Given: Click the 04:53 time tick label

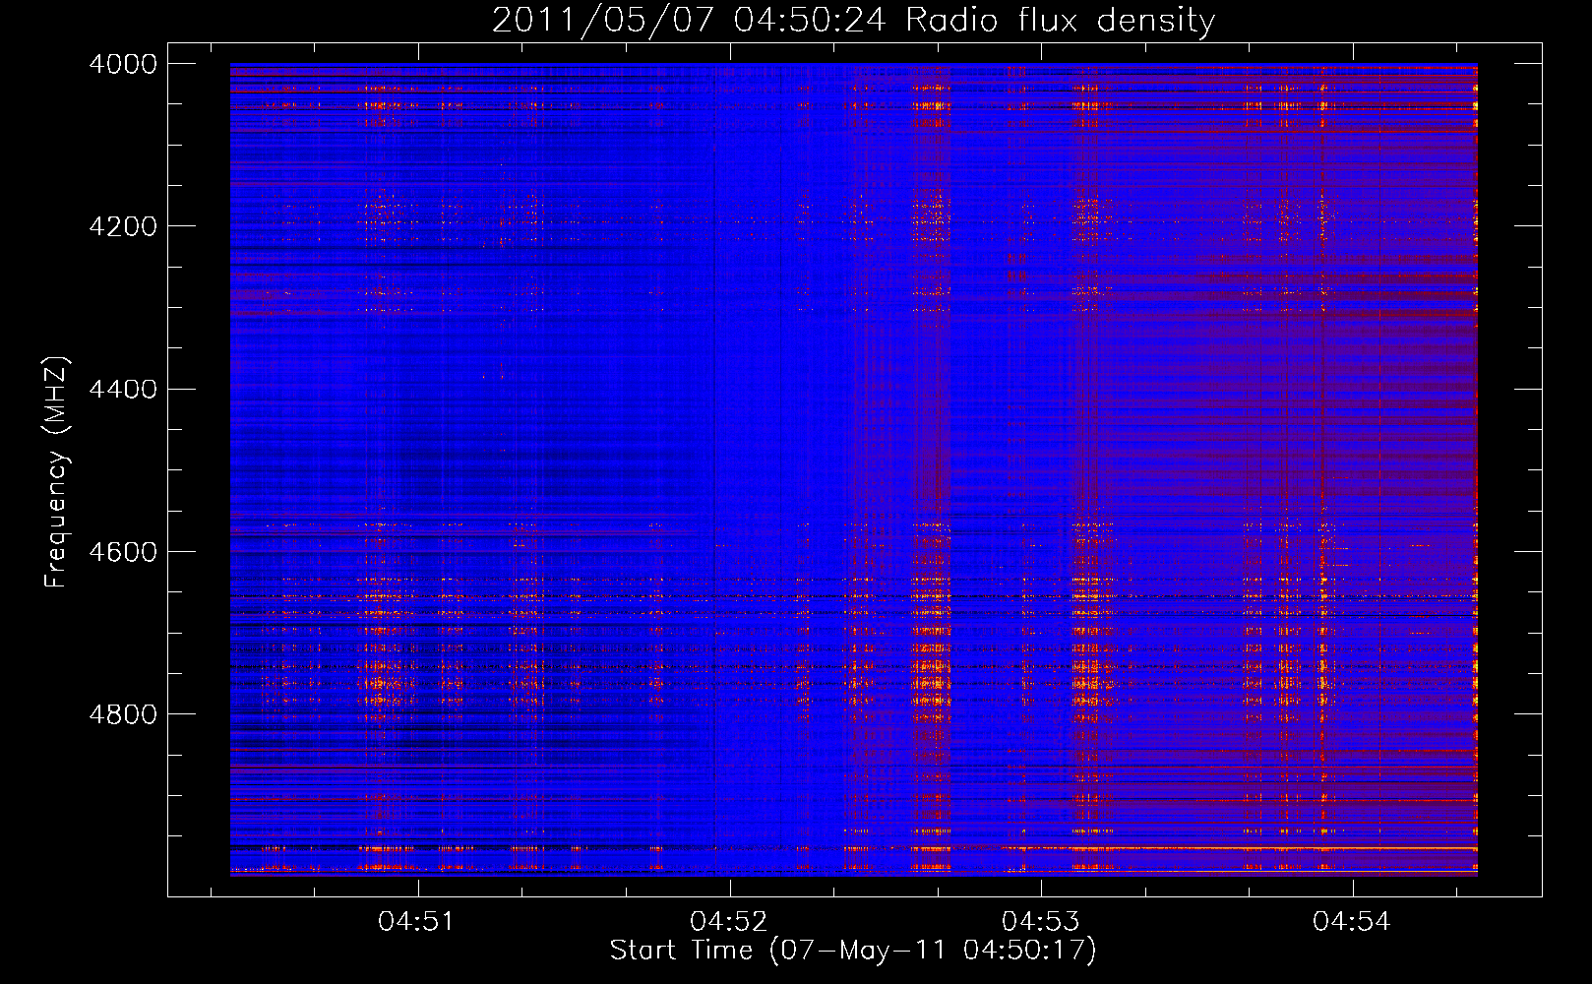Looking at the screenshot, I should click(x=1040, y=921).
